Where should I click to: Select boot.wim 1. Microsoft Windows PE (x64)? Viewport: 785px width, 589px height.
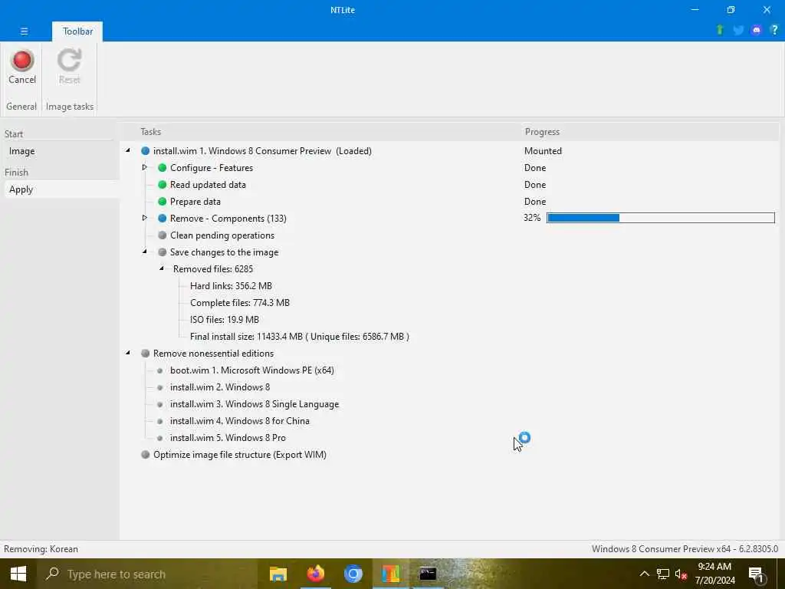tap(251, 370)
